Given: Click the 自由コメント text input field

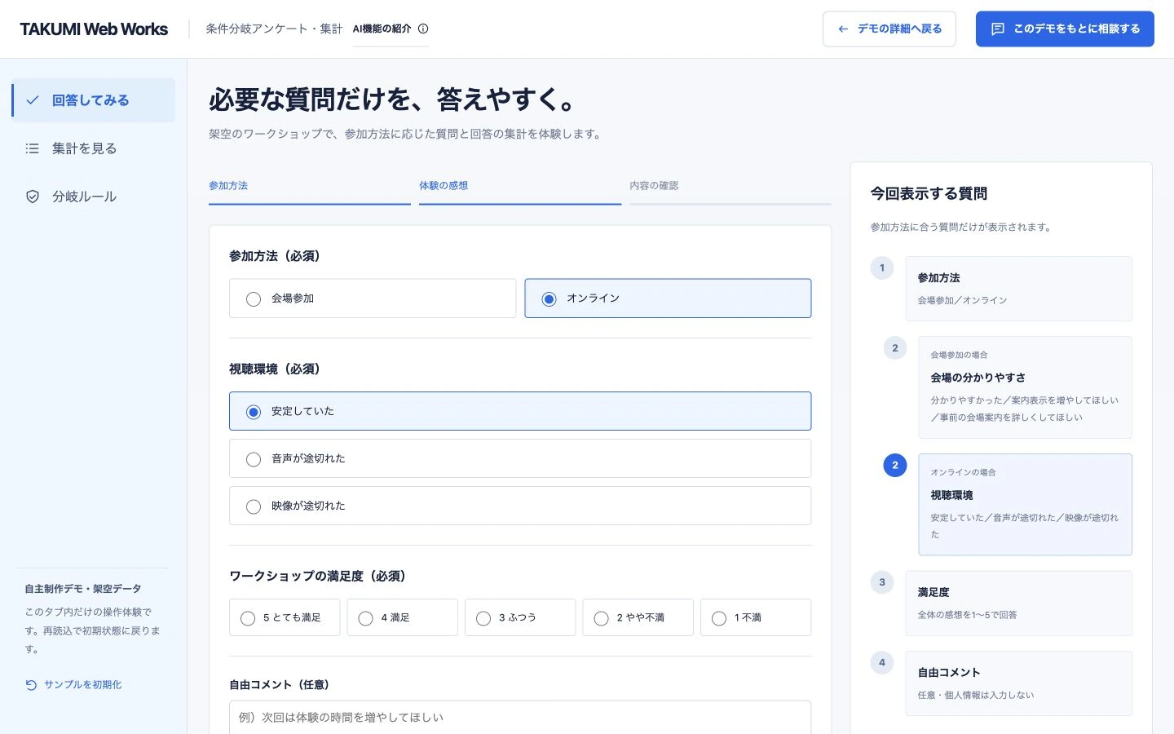Looking at the screenshot, I should pos(520,718).
